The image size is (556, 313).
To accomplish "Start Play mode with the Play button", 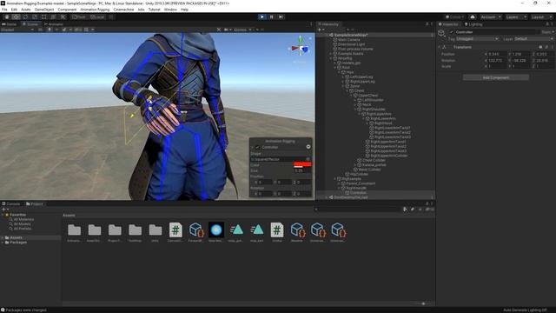I will coord(262,17).
